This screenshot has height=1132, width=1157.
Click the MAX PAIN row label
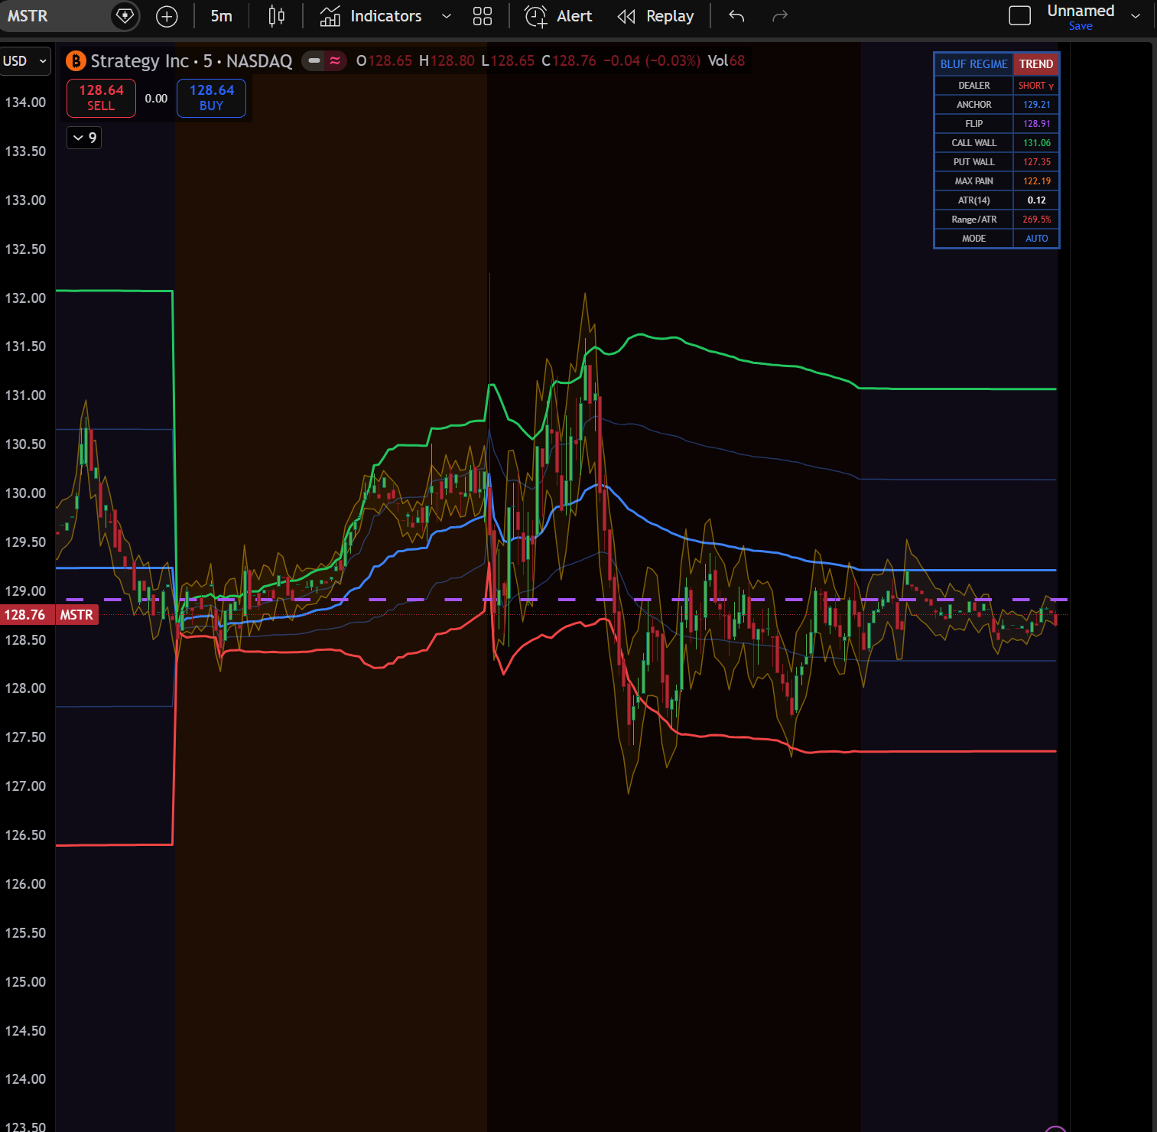tap(973, 181)
